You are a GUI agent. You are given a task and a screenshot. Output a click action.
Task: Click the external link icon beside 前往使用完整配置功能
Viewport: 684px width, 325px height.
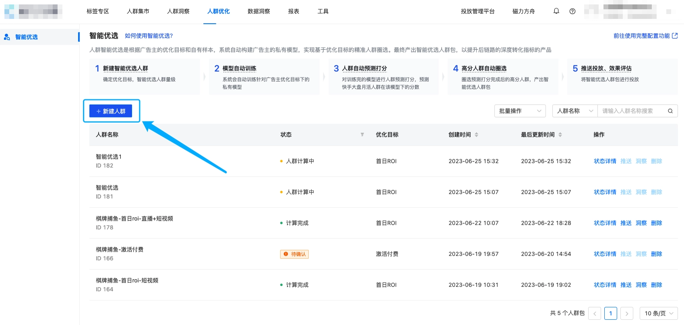pos(675,36)
